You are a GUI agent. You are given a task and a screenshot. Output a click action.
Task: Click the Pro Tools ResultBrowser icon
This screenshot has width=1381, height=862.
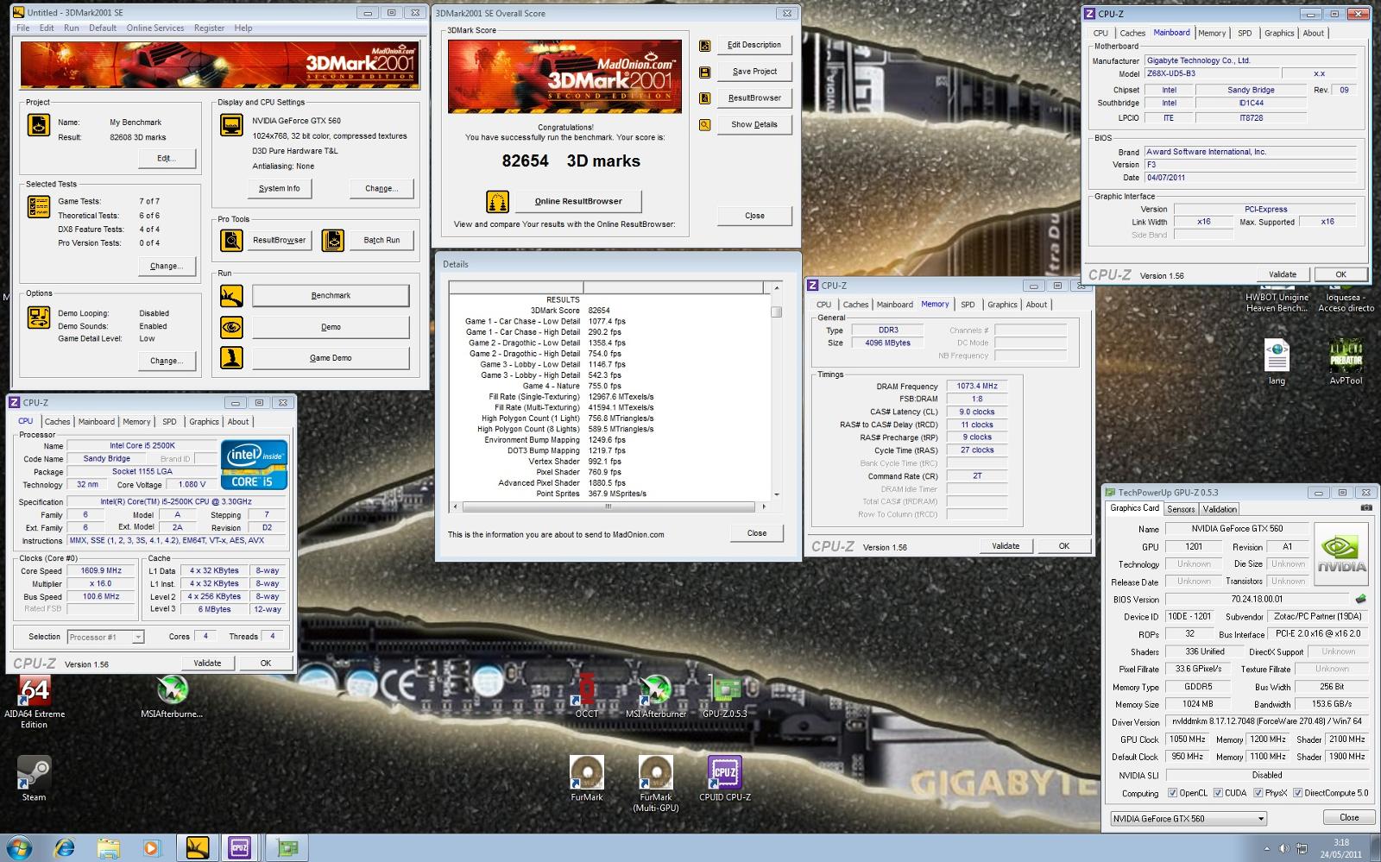pyautogui.click(x=231, y=241)
